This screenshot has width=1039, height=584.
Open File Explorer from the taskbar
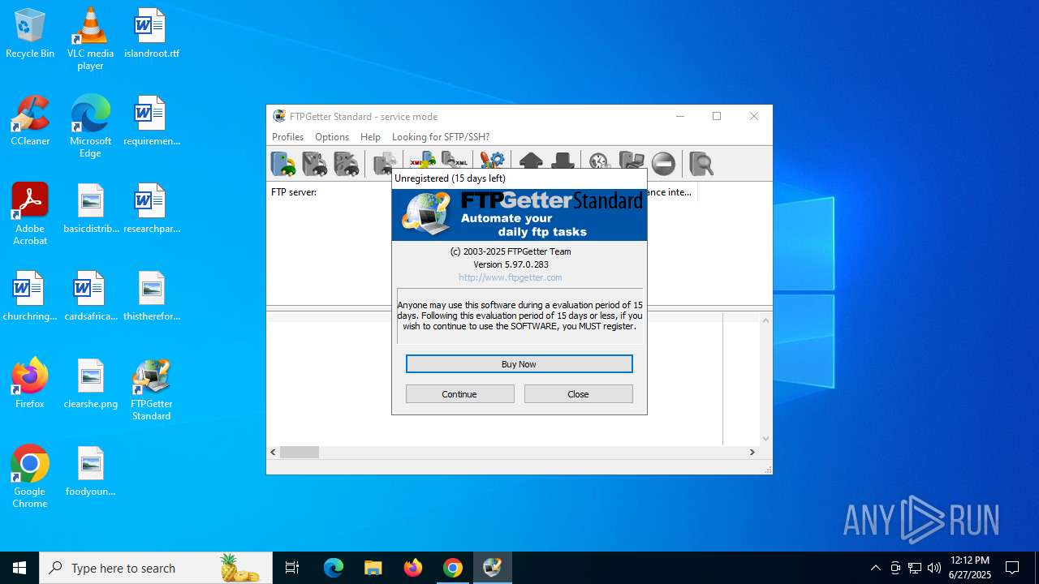tap(373, 568)
